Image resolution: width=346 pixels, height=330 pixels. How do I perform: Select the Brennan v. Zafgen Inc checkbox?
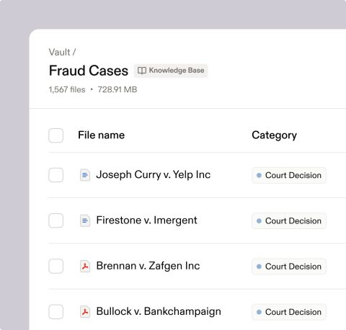coord(56,266)
